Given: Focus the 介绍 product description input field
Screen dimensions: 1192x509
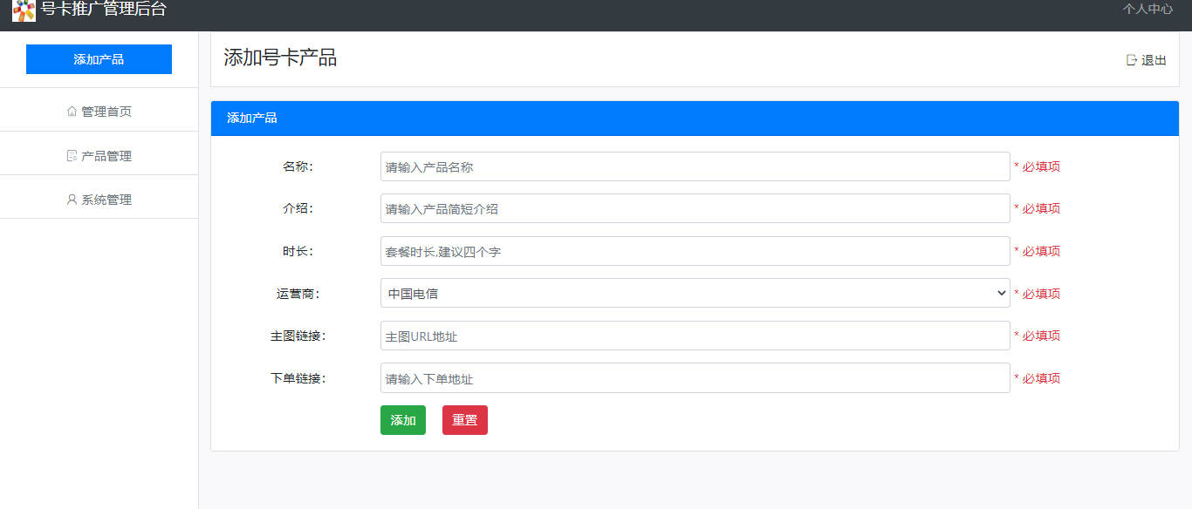Looking at the screenshot, I should (695, 208).
